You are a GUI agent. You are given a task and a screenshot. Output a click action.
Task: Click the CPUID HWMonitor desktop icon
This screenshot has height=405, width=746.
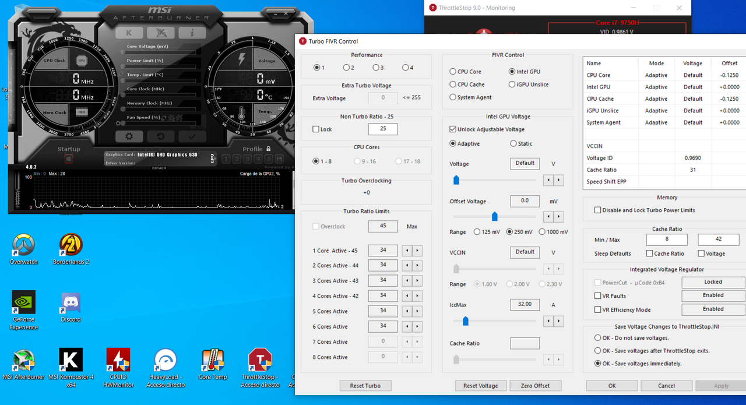coord(118,368)
